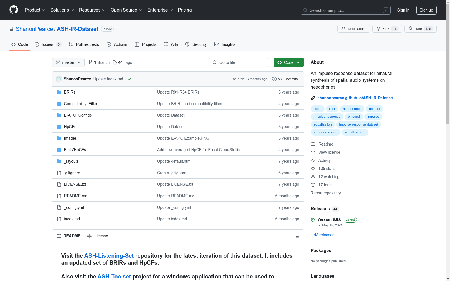Click the eye icon next to 12 watching

pos(313,177)
